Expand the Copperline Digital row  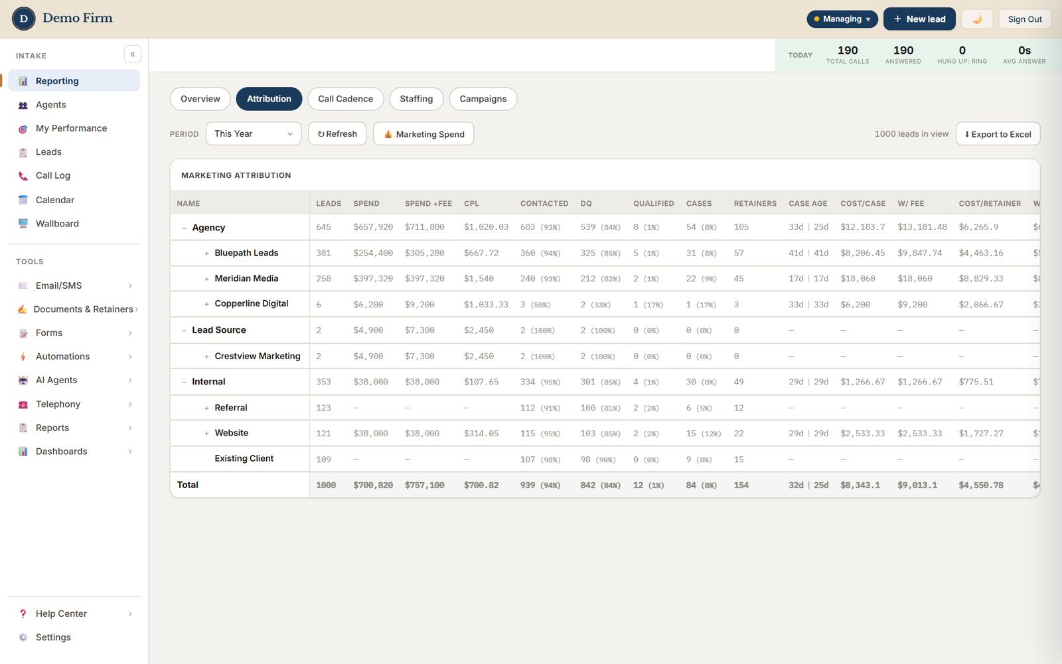point(206,304)
